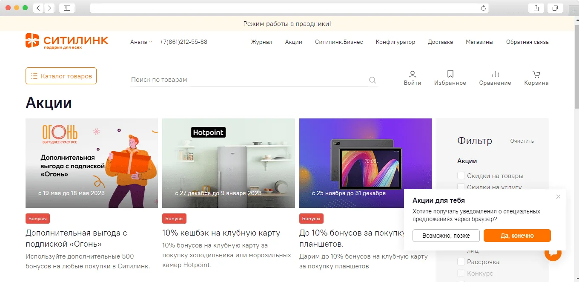Click the Бонусы tag under Hotpoint promo
The width and height of the screenshot is (579, 282).
tap(174, 219)
